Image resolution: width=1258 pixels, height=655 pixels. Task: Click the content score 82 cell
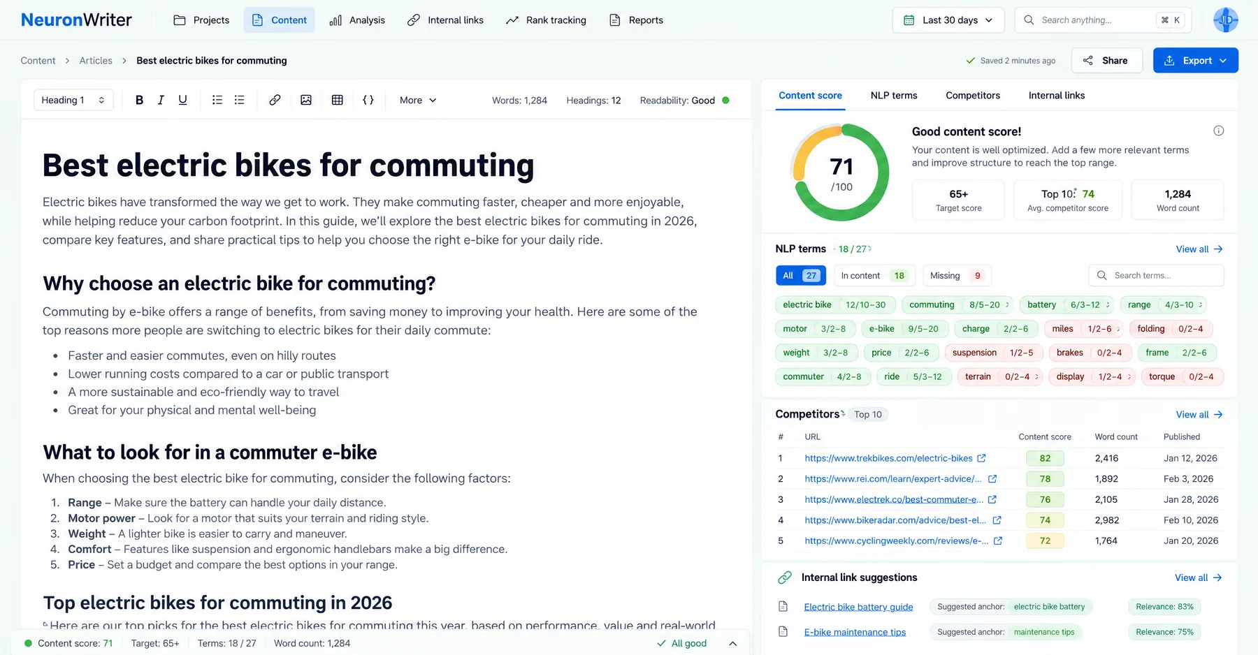[1045, 458]
